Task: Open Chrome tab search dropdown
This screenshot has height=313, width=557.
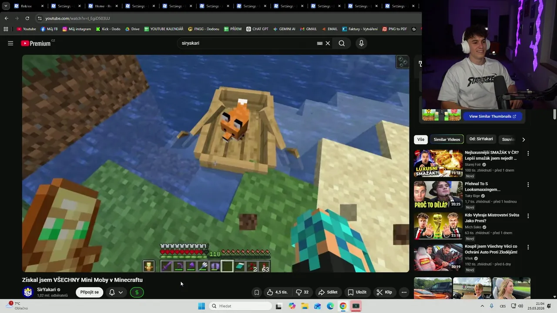Action: 6,6
